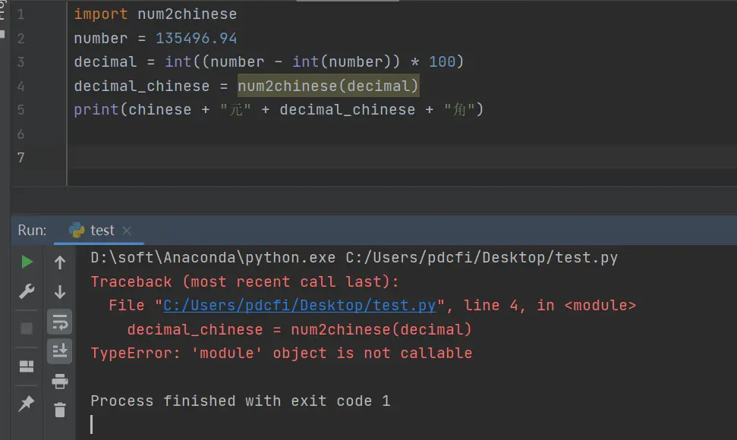Jump down the stack trace arrow
Screen dimensions: 737x440
point(60,292)
